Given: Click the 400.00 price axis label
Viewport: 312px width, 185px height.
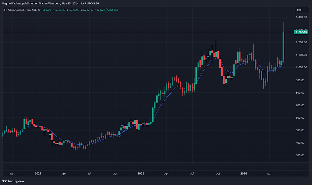Looking at the screenshot, I should point(300,143).
